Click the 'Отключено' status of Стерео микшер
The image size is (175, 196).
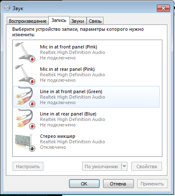[x=53, y=147]
